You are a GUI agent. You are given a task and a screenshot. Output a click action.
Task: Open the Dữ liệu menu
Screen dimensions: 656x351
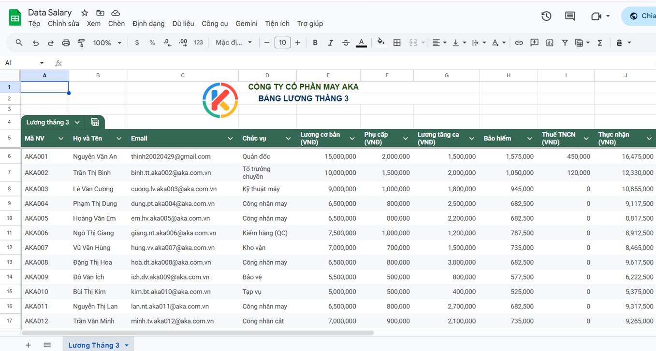tap(183, 23)
